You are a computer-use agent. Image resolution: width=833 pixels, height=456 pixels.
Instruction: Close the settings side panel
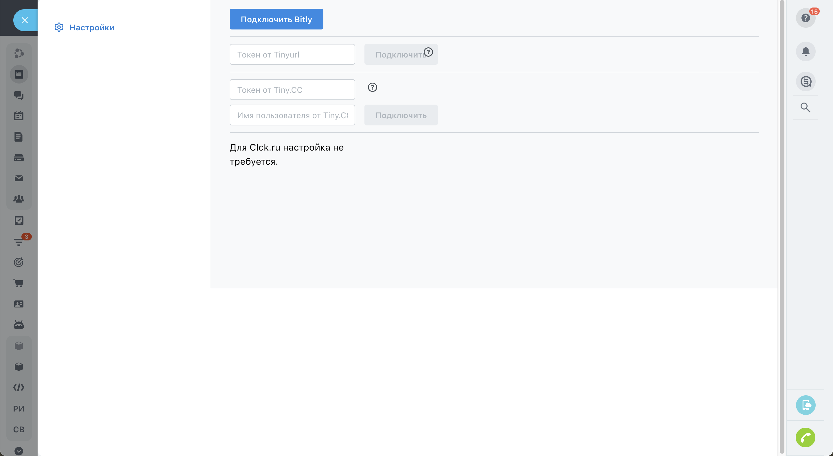pyautogui.click(x=25, y=20)
